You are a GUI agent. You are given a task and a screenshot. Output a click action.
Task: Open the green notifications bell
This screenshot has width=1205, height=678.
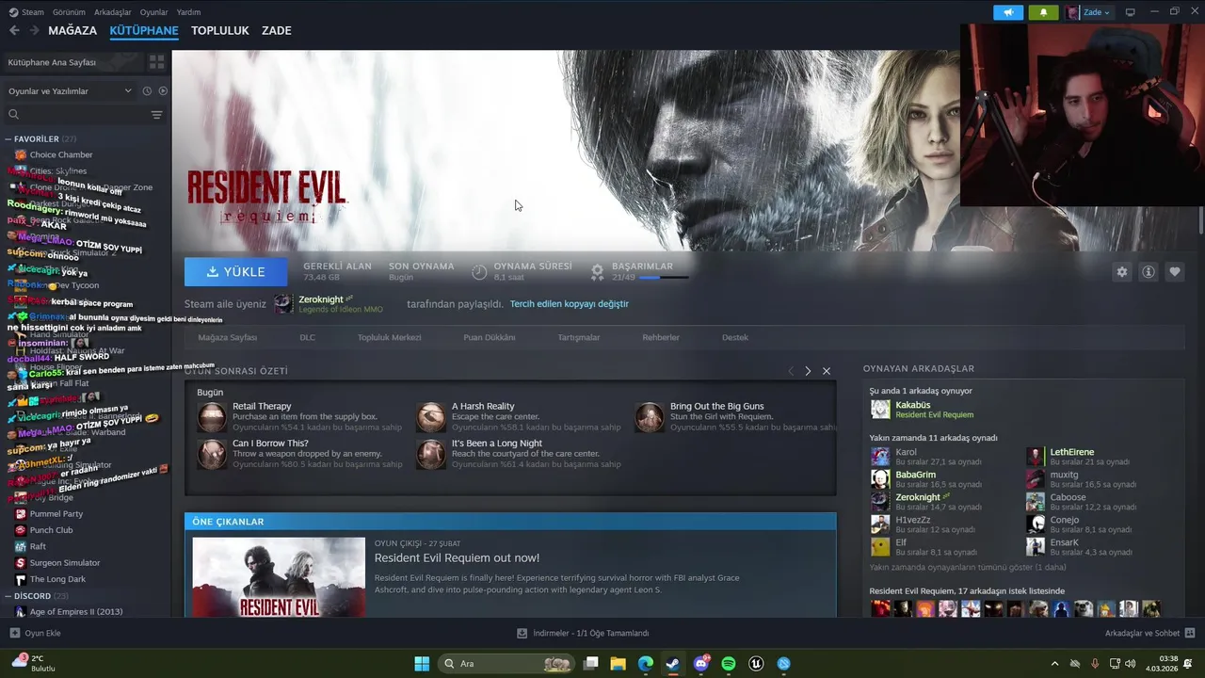coord(1043,12)
